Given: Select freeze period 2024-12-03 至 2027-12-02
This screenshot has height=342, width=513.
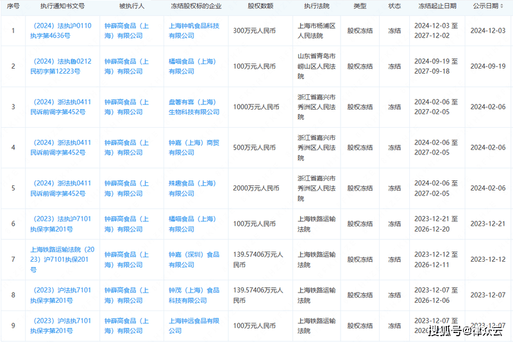Looking at the screenshot, I should (x=436, y=31).
